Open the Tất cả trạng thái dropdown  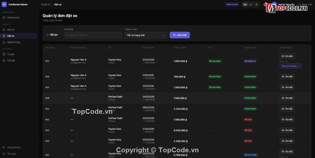[146, 35]
